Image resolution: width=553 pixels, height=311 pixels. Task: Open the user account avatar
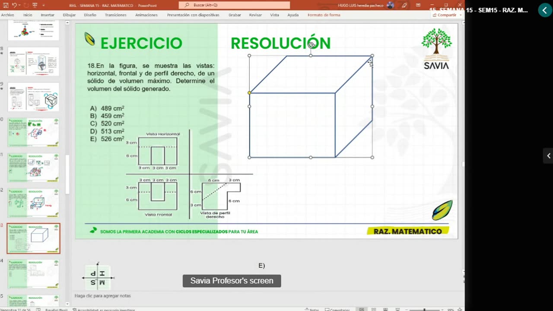pyautogui.click(x=391, y=5)
